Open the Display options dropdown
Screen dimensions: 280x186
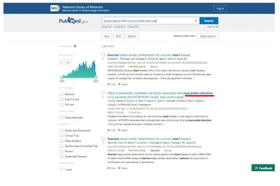208,36
